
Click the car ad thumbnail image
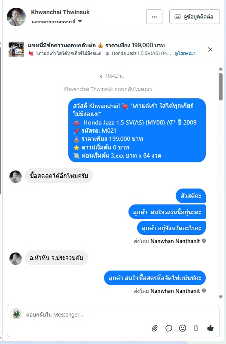coord(16,49)
